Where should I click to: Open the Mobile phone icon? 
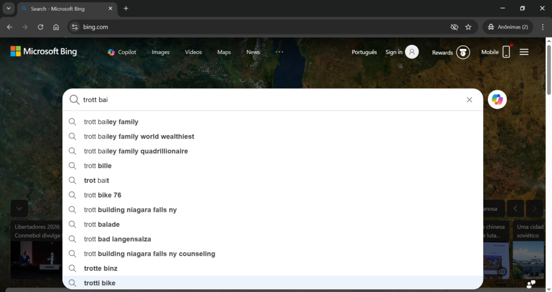coord(506,52)
